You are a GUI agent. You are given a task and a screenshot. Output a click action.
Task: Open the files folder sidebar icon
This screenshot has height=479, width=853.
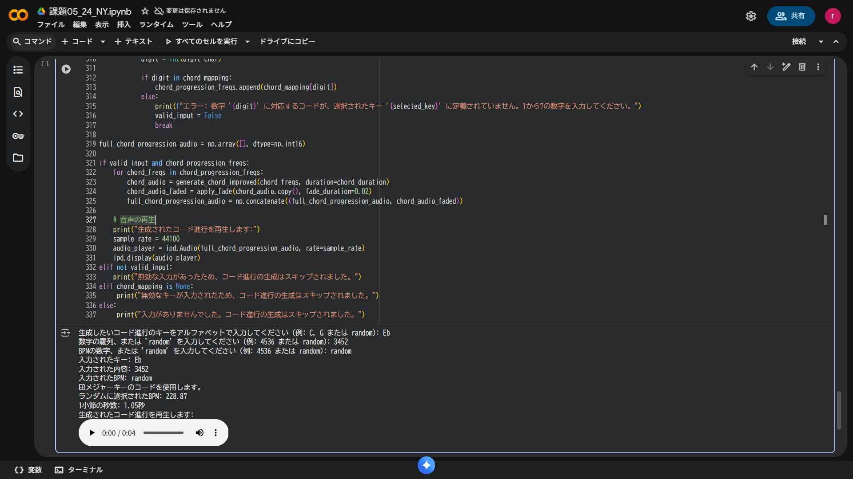pos(18,158)
